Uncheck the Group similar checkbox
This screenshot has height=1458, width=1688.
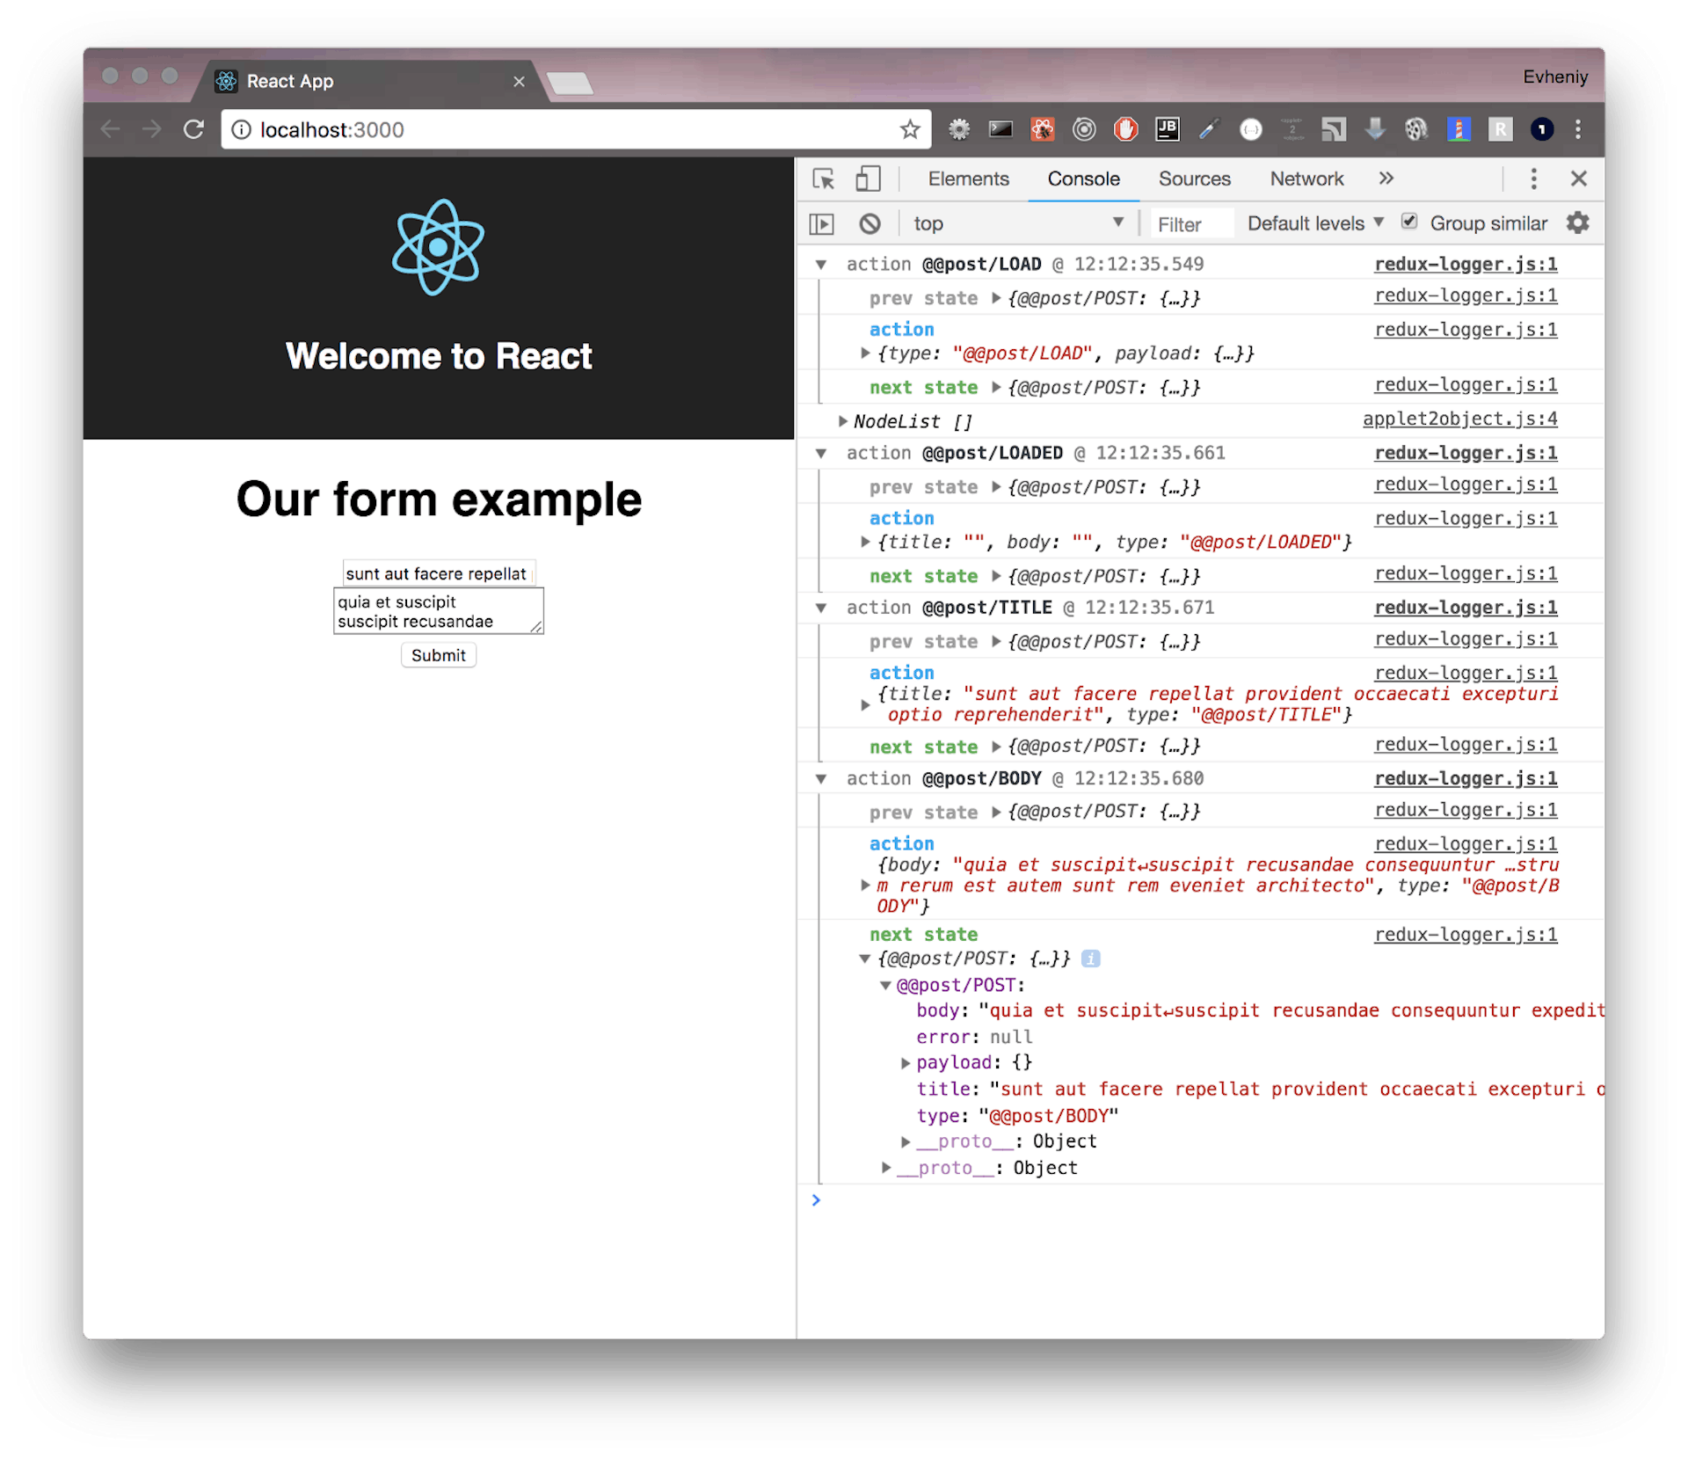coord(1408,222)
